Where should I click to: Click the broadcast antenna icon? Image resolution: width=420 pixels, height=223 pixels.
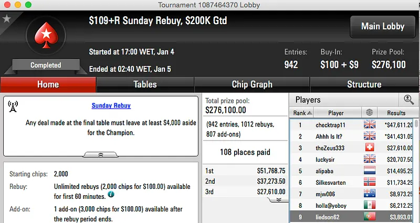(14, 107)
